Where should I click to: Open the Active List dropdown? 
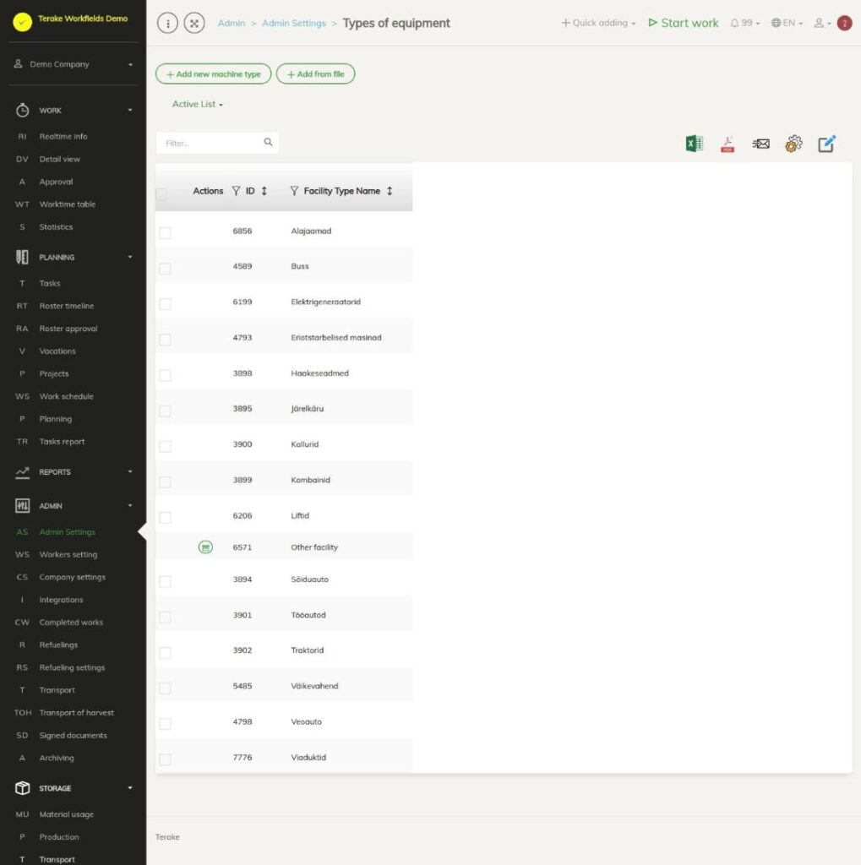click(x=198, y=104)
